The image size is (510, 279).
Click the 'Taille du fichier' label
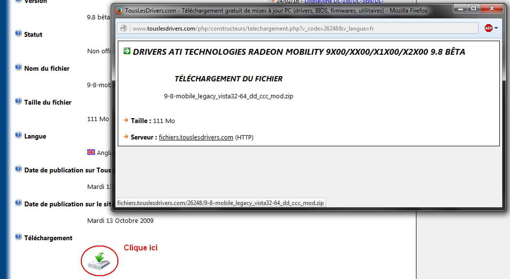point(48,102)
